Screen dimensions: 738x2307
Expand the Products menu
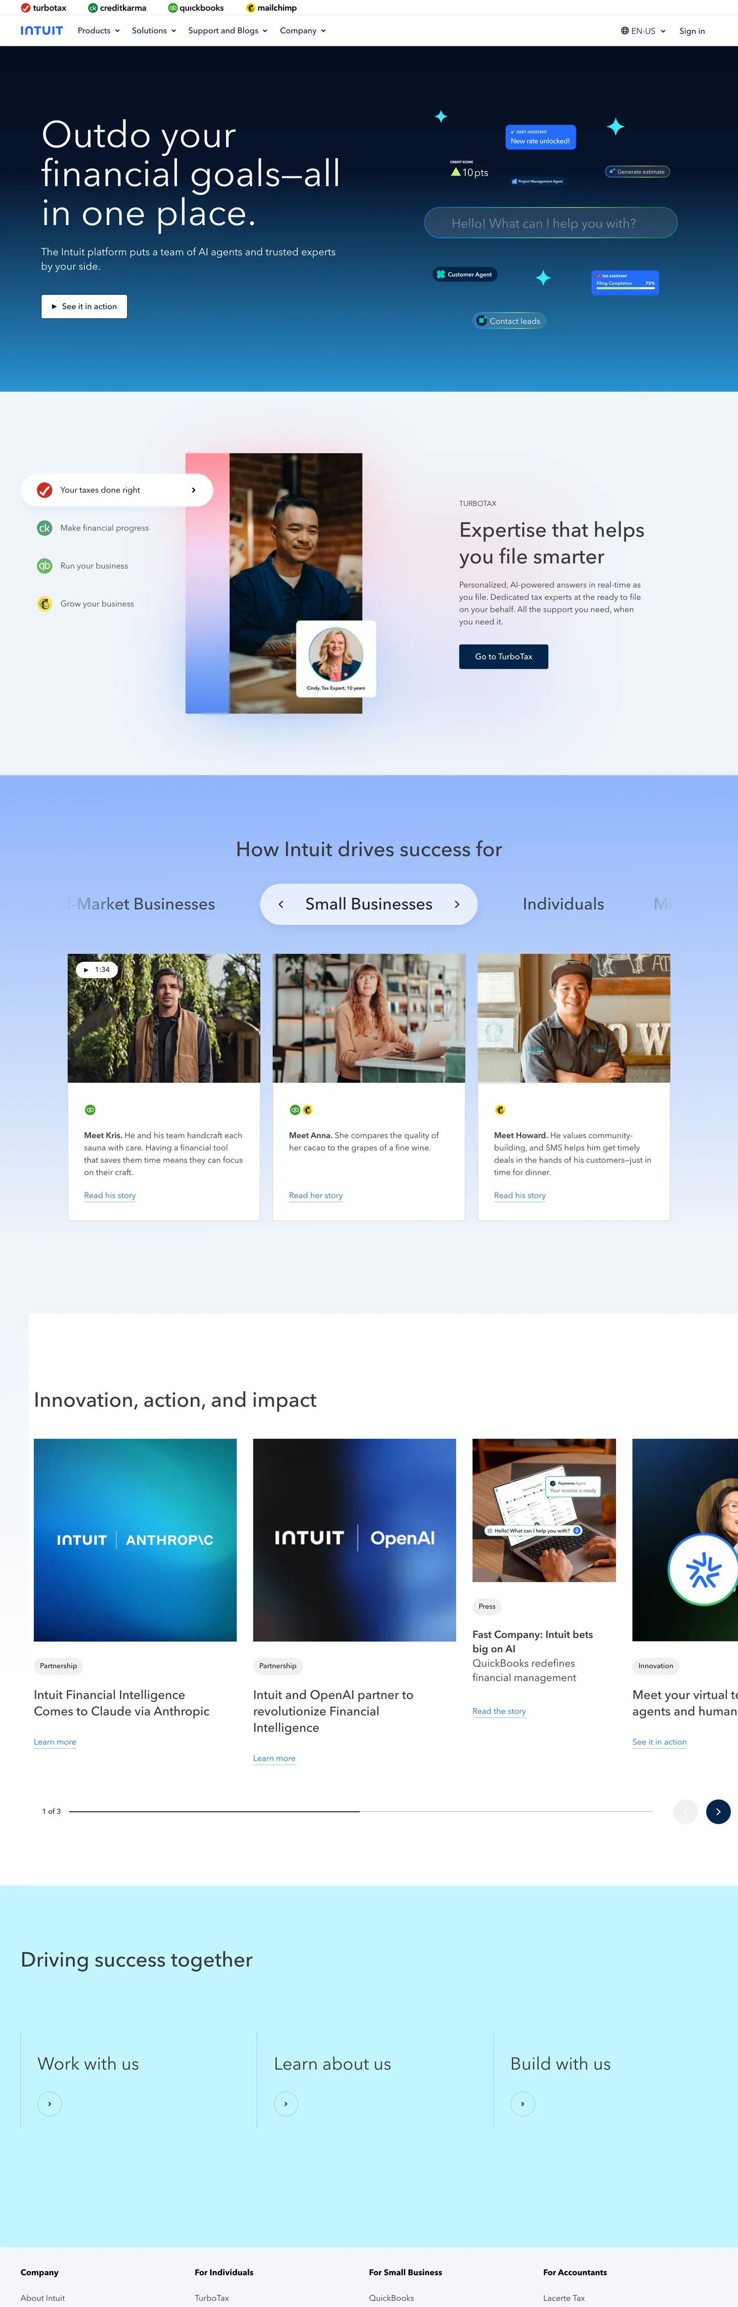[98, 30]
